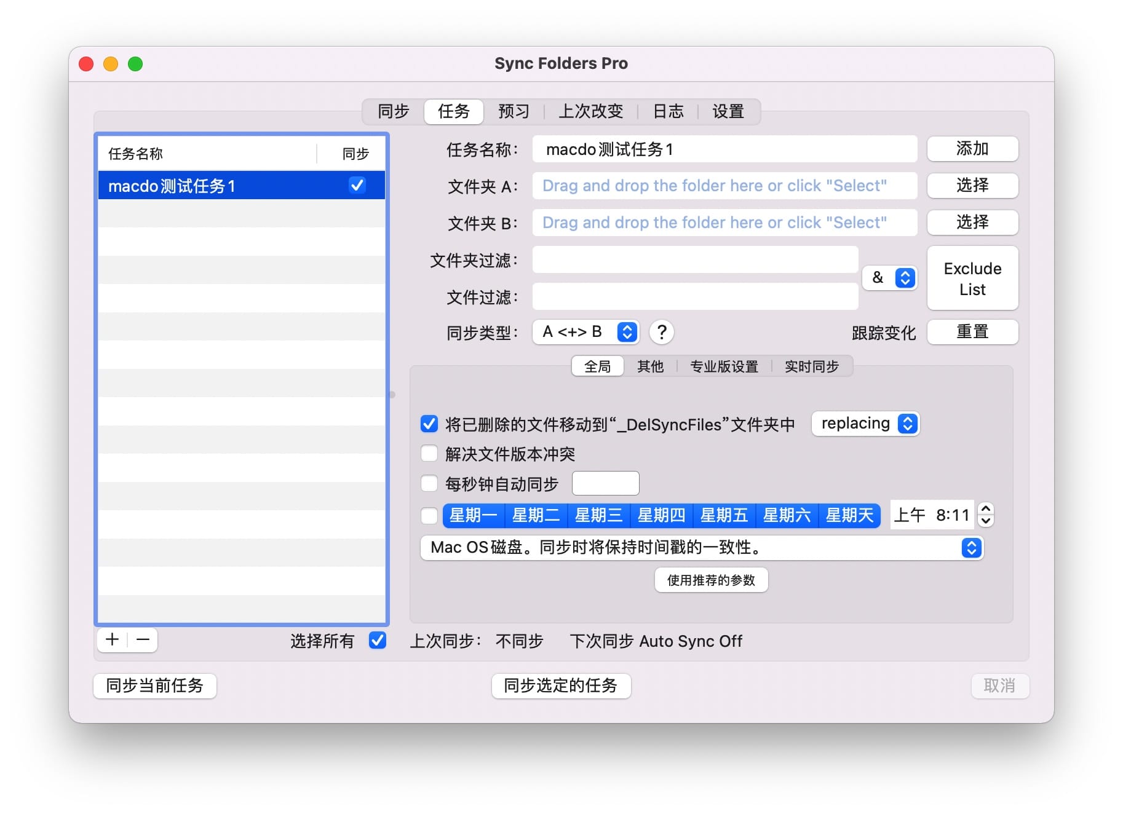Click the auto sync seconds input field
Image resolution: width=1123 pixels, height=814 pixels.
pos(605,483)
